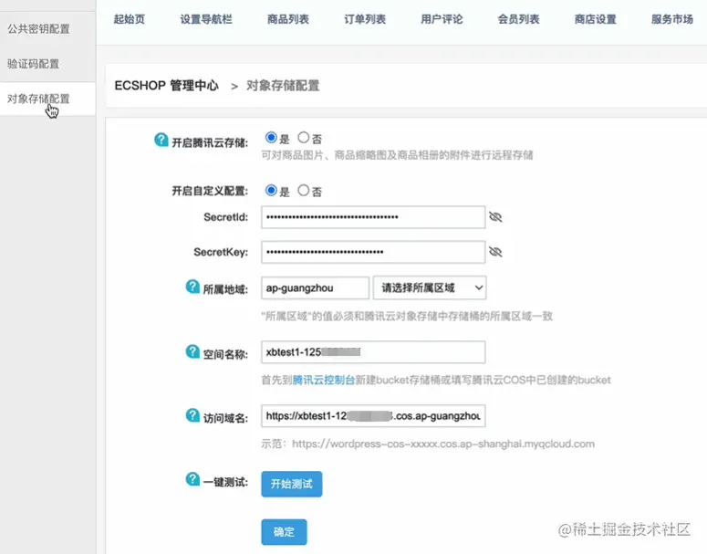The image size is (707, 554).
Task: Select 验证码配置 in sidebar
Action: coord(47,64)
